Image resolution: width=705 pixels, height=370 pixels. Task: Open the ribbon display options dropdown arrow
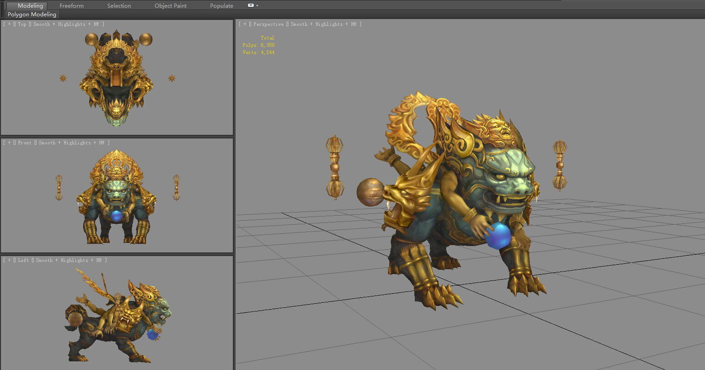(257, 5)
